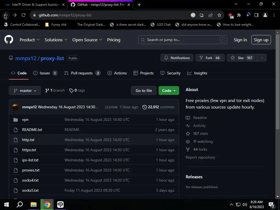280x210 pixels.
Task: Open the master branch dropdown
Action: [x=25, y=91]
